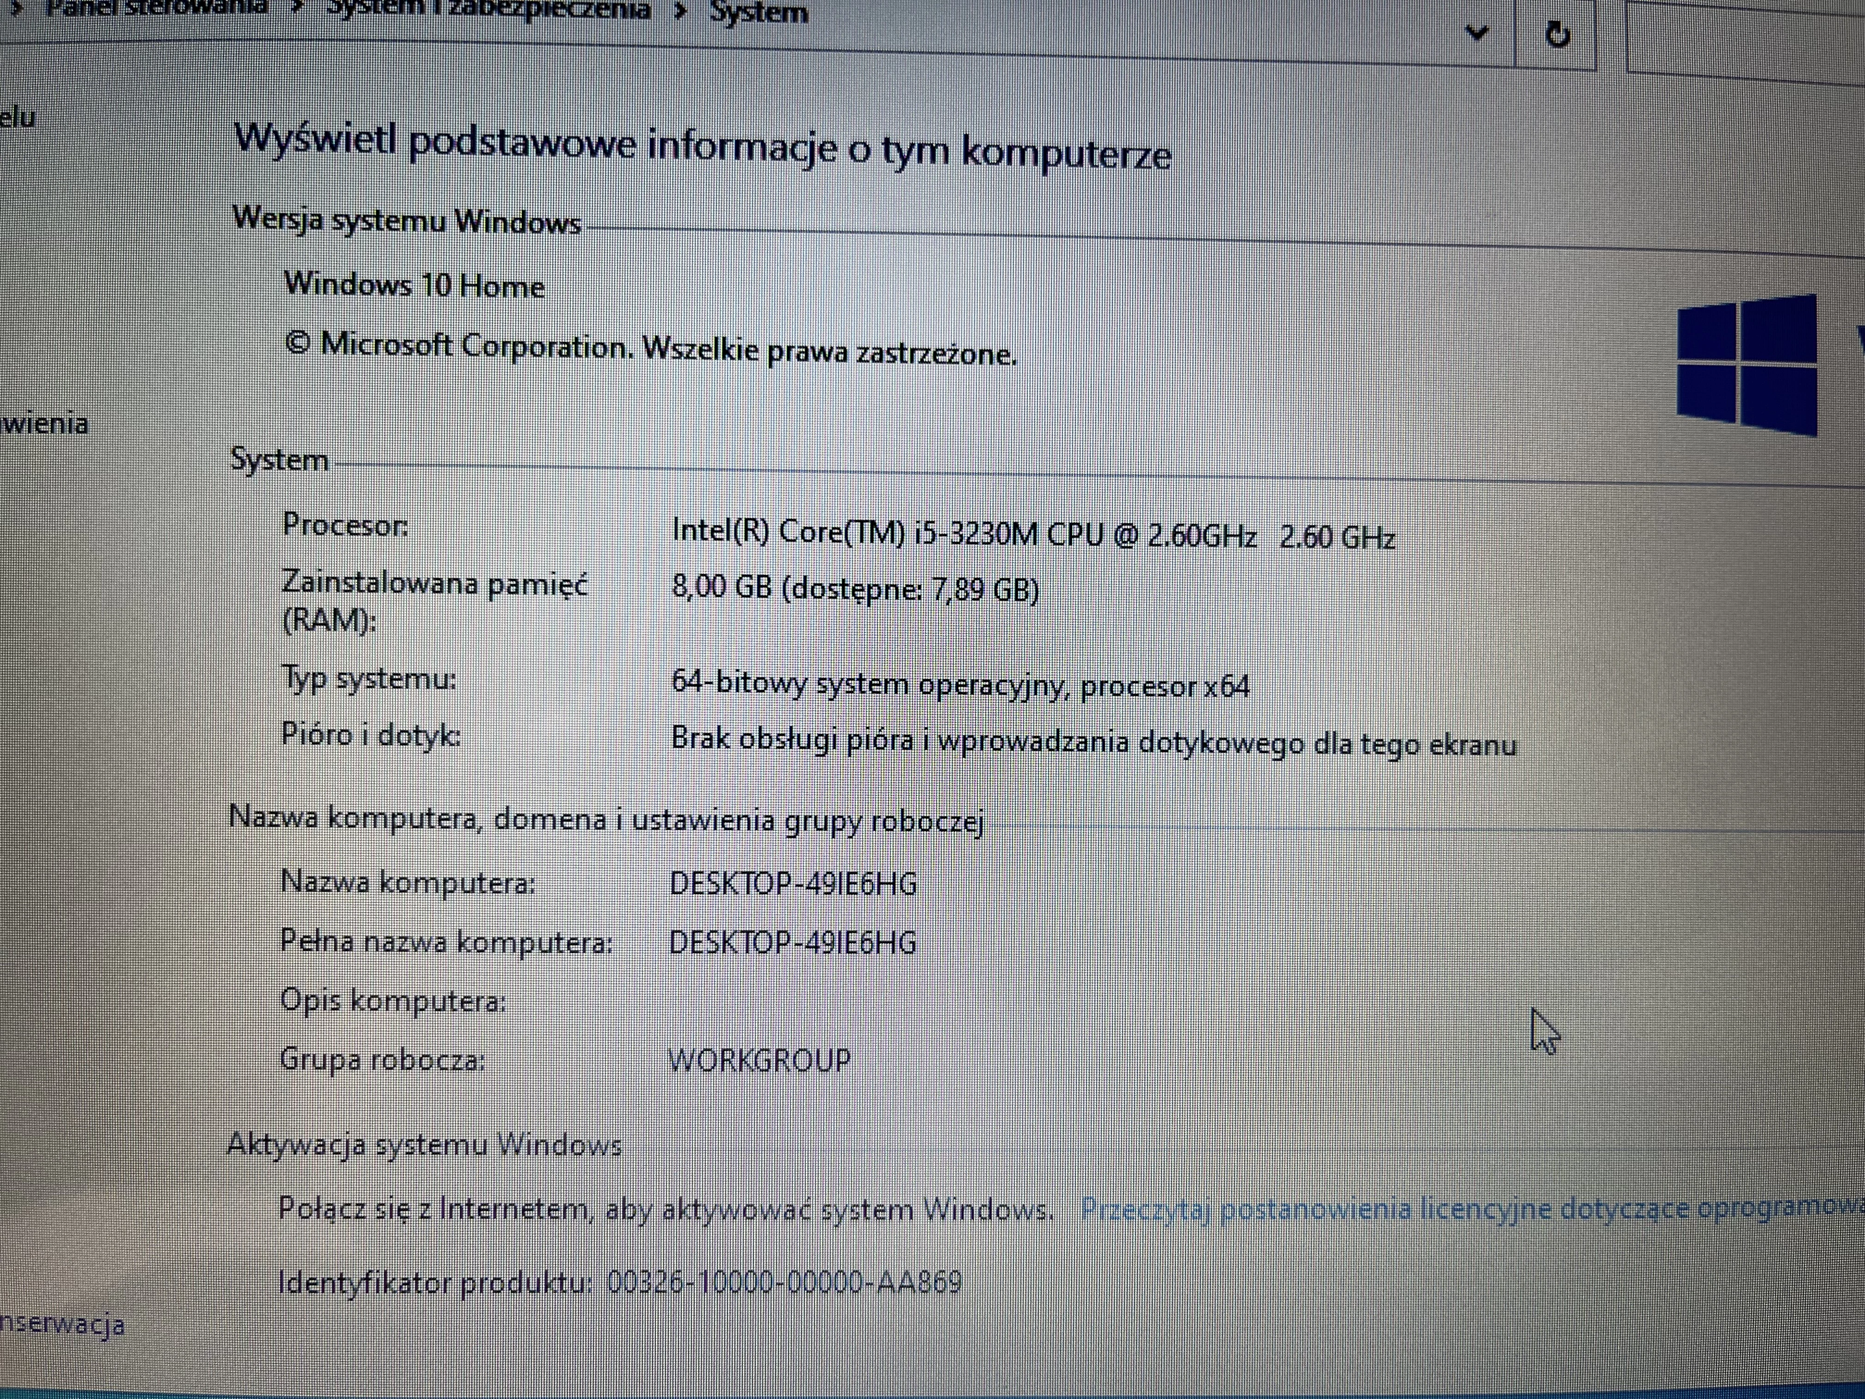Click the 'Brak obsługi pióra' value
Viewport: 1865px width, 1399px height.
1093,742
